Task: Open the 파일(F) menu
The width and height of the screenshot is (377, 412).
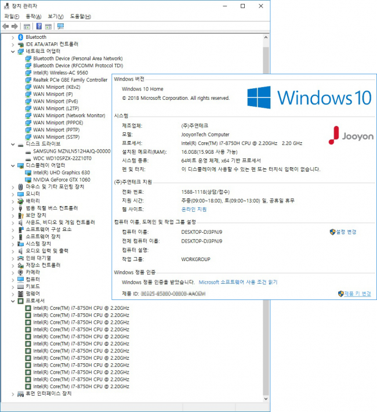Action: pos(12,16)
